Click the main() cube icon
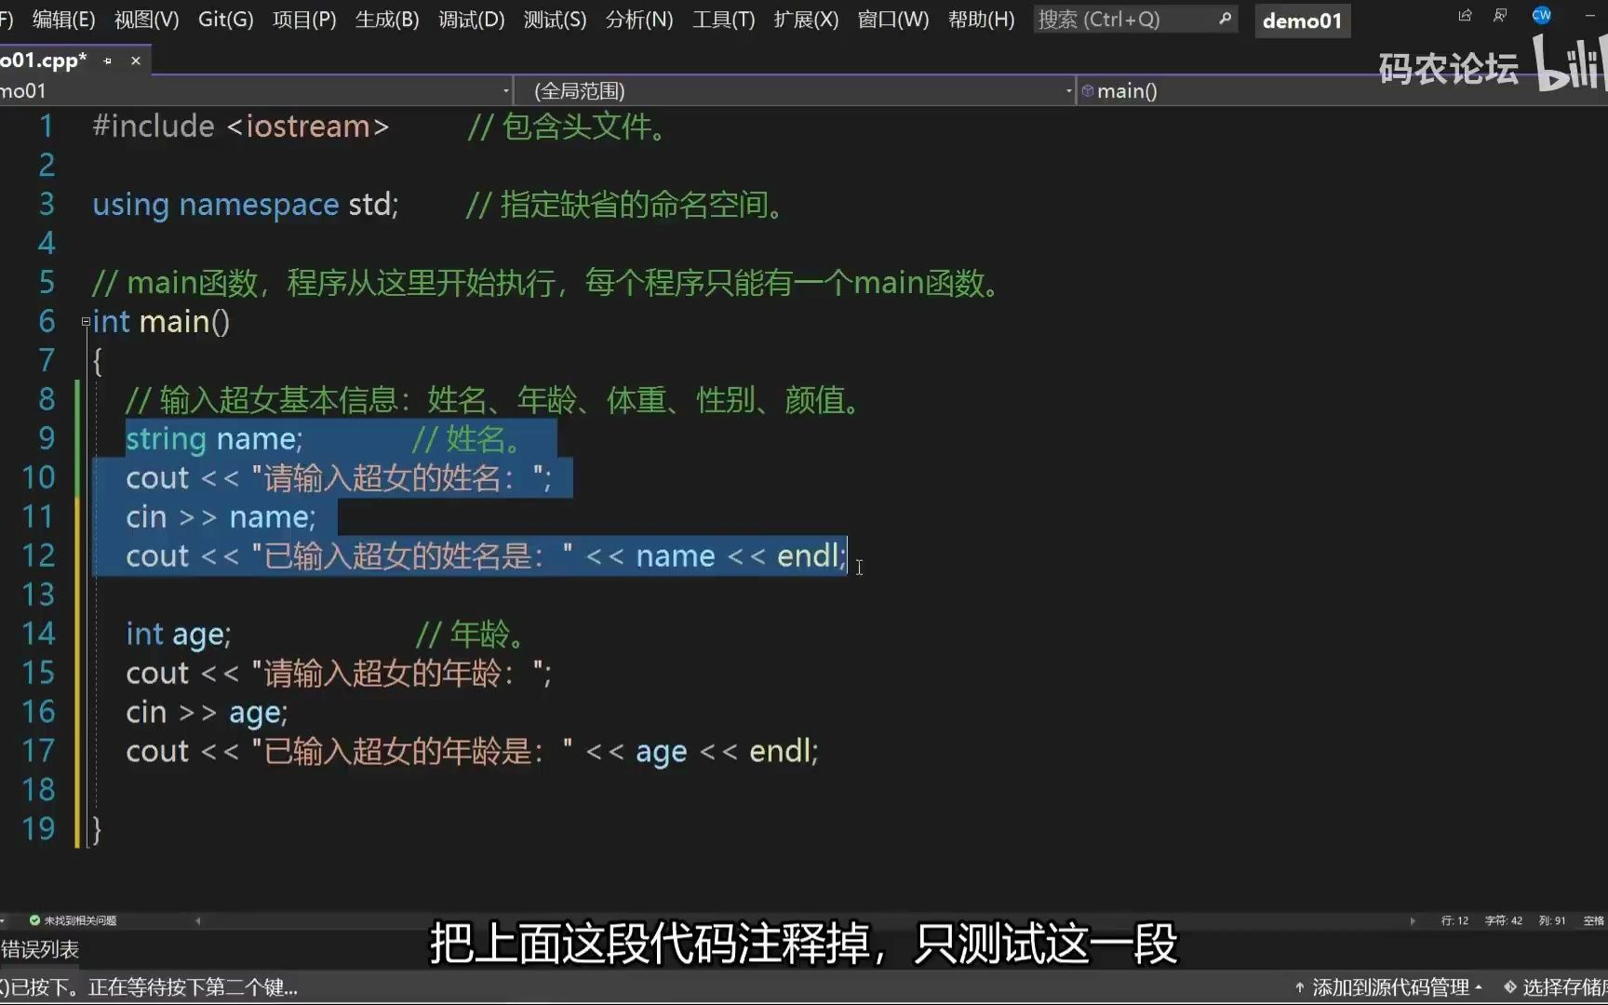This screenshot has width=1608, height=1005. pyautogui.click(x=1088, y=90)
